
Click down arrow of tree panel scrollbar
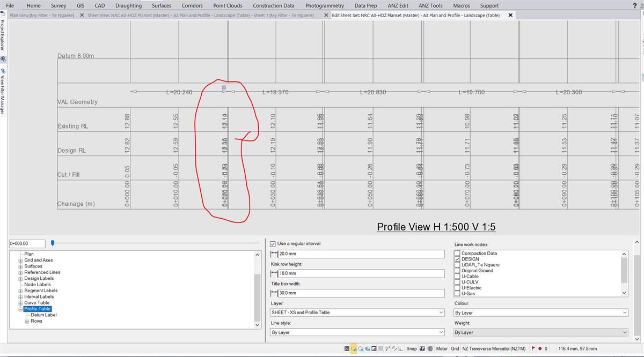point(258,325)
